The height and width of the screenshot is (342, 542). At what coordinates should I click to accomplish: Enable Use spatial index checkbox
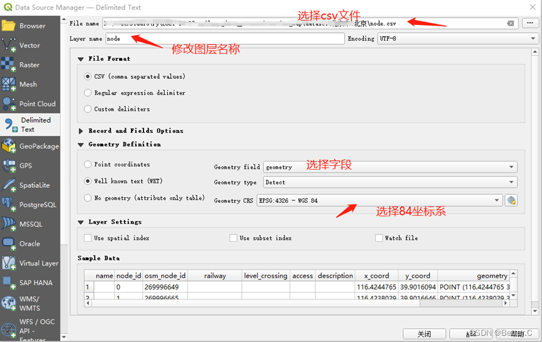click(x=88, y=238)
